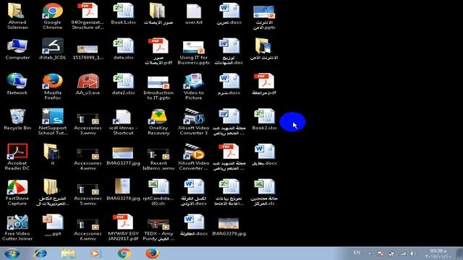The image size is (463, 260).
Task: Open File Explorer from taskbar
Action: (x=68, y=253)
